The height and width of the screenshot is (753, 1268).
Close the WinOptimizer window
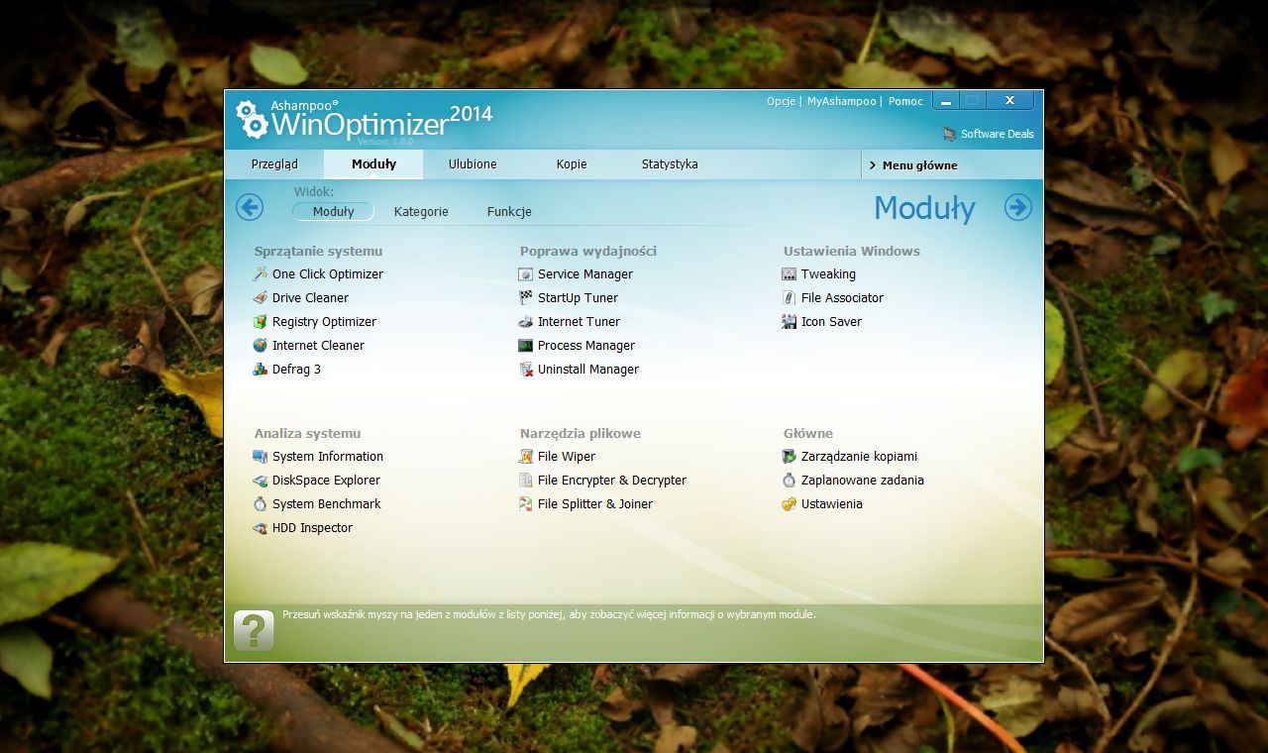pyautogui.click(x=1009, y=100)
